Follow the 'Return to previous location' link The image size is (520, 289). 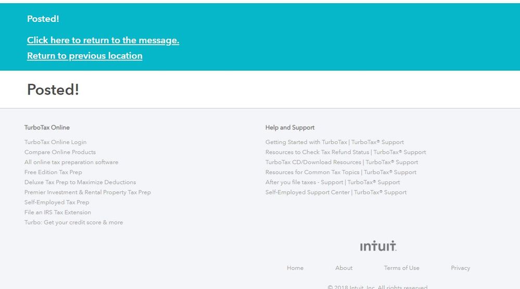85,56
